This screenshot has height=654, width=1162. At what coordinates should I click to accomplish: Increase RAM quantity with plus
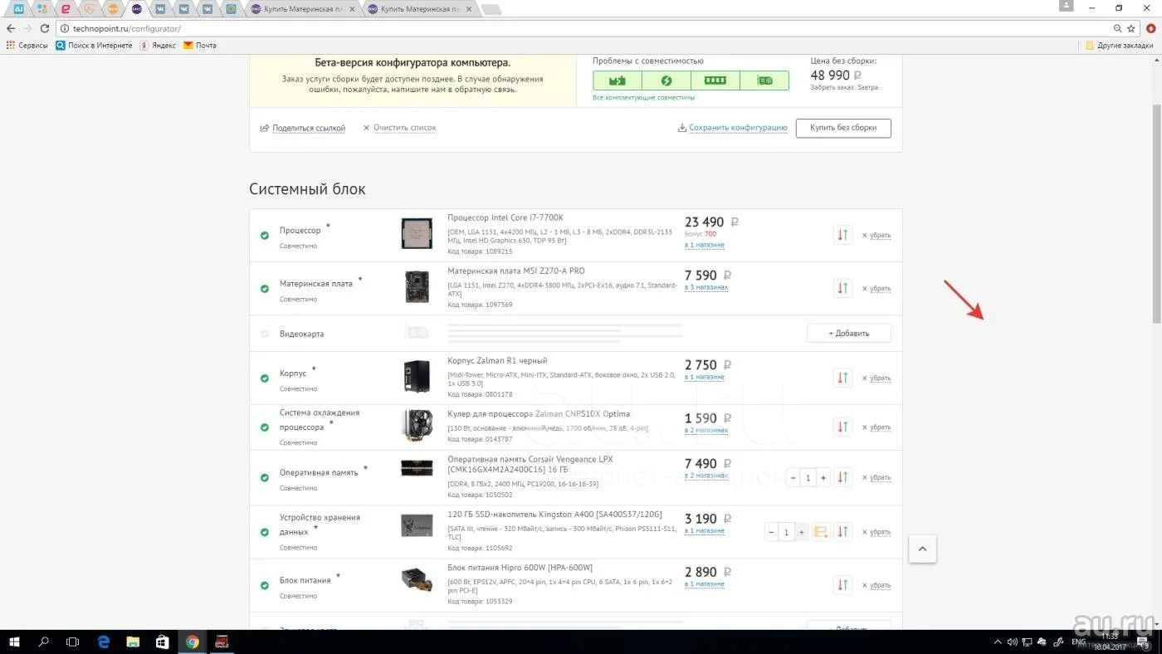pyautogui.click(x=823, y=477)
